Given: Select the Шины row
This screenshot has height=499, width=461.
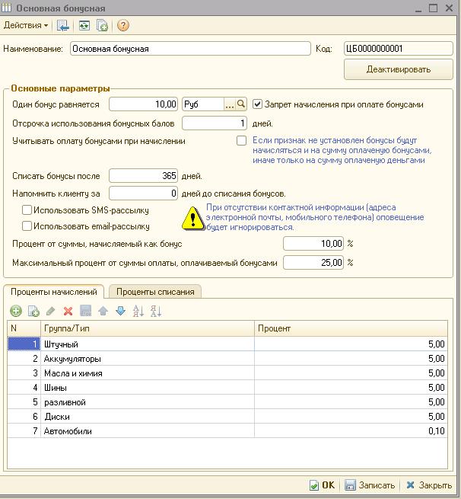Looking at the screenshot, I should [x=227, y=388].
